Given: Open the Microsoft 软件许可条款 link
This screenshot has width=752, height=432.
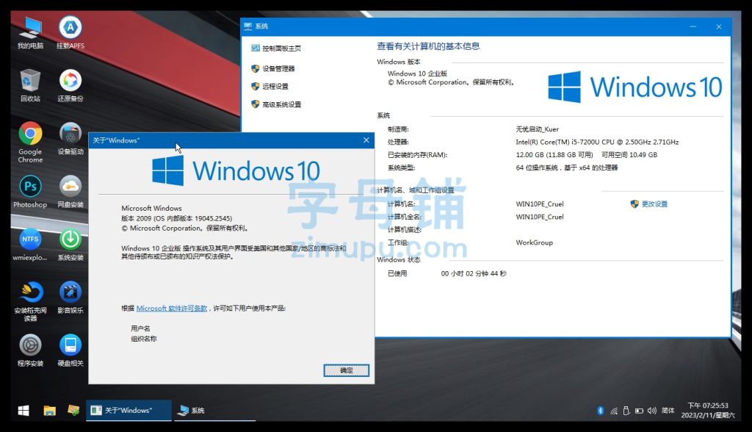Looking at the screenshot, I should [x=172, y=308].
